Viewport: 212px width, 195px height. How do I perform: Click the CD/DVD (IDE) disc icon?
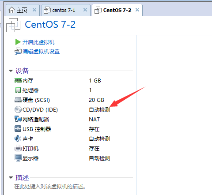point(18,109)
